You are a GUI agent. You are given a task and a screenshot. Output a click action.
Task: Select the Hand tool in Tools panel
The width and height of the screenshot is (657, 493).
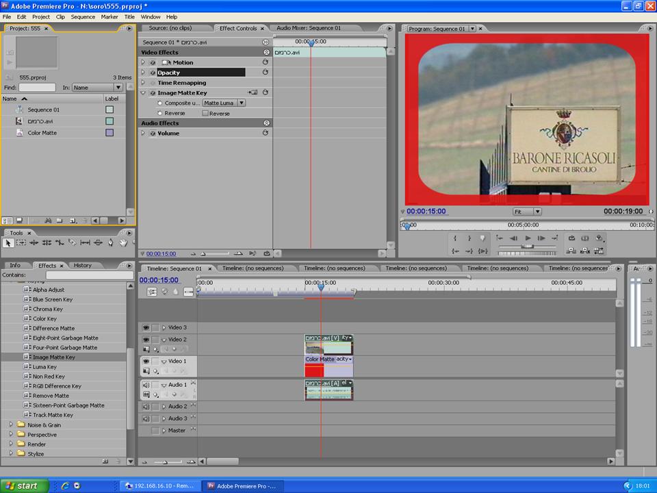tap(123, 242)
